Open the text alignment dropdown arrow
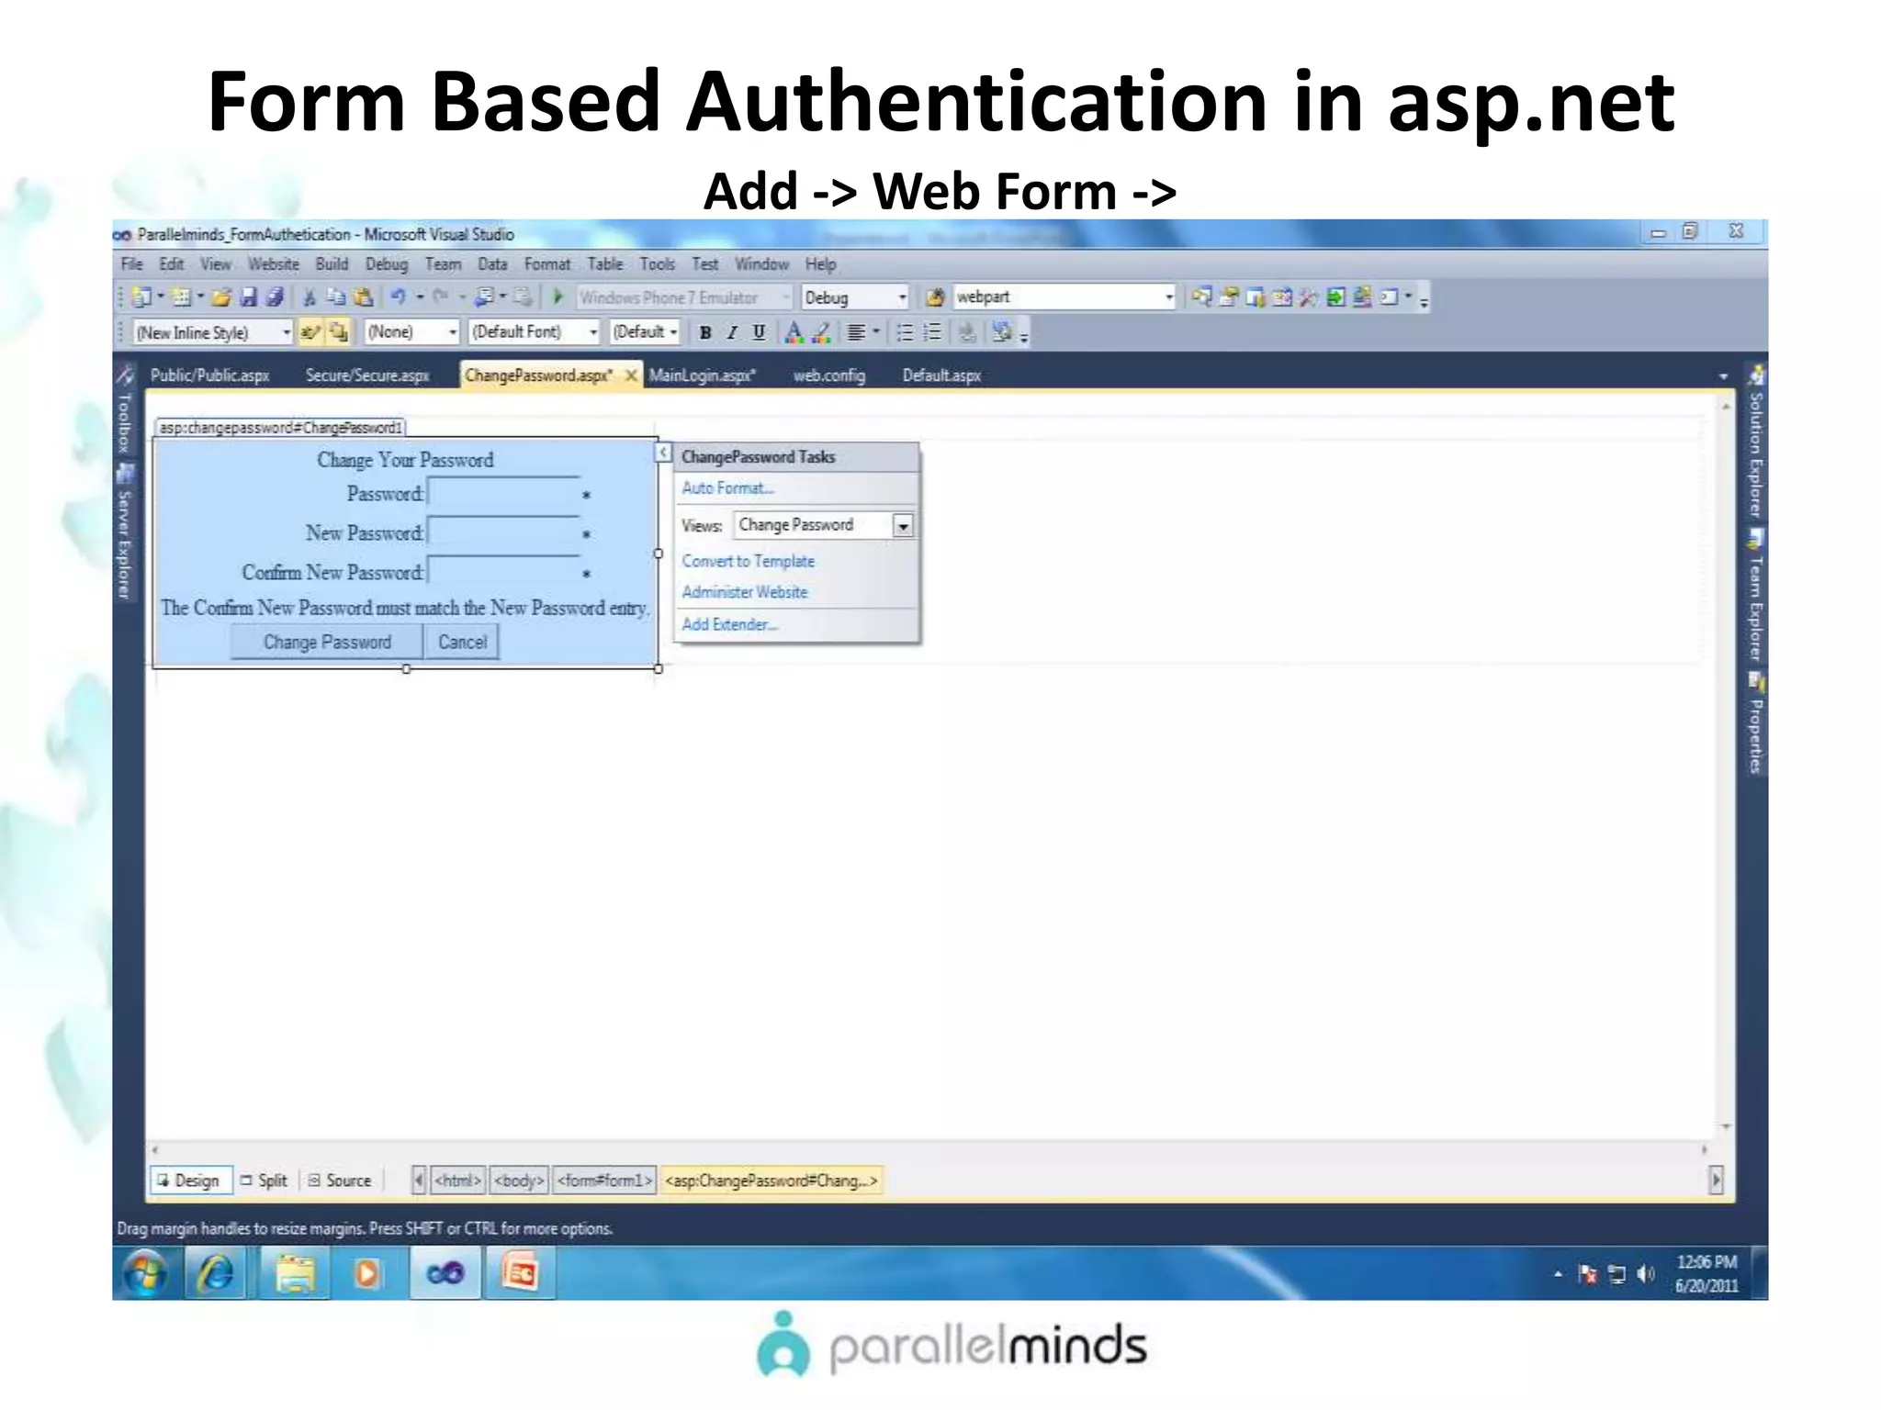Screen dimensions: 1881x1410 point(876,331)
